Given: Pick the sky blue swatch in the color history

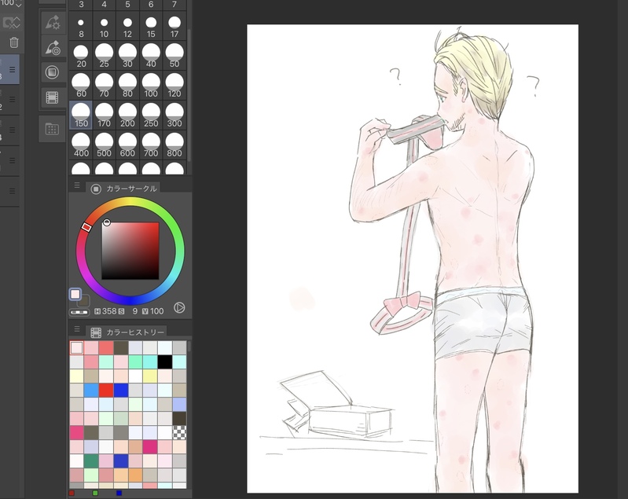Looking at the screenshot, I should (x=91, y=390).
